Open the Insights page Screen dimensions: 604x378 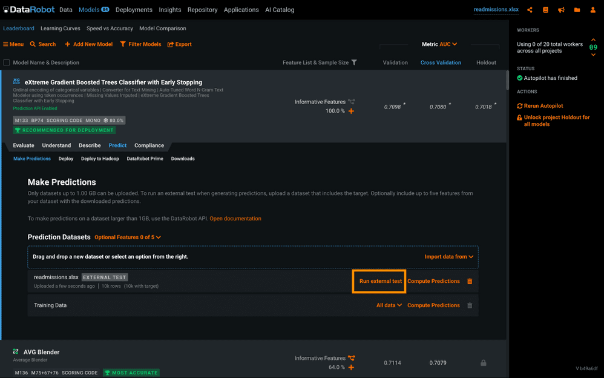(x=170, y=10)
